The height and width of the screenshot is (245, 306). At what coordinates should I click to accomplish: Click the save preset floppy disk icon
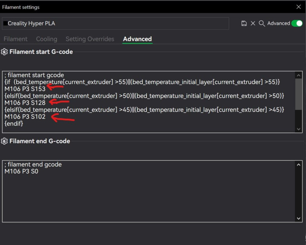[x=244, y=23]
